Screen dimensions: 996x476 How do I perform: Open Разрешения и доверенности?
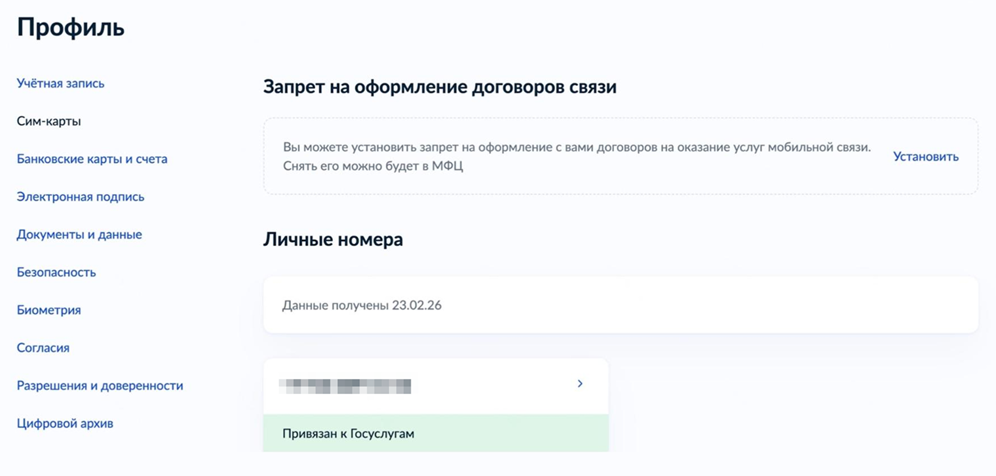(x=99, y=386)
